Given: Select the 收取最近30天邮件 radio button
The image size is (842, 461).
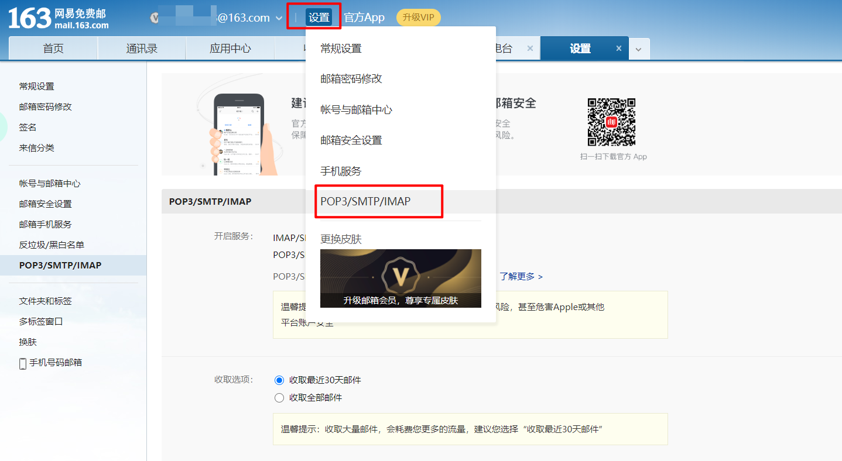Looking at the screenshot, I should click(279, 380).
